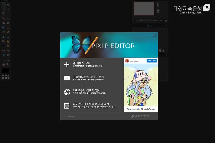Viewport: 215px width, 143px height.
Task: Select the Magic Wand tool
Action: [3, 13]
